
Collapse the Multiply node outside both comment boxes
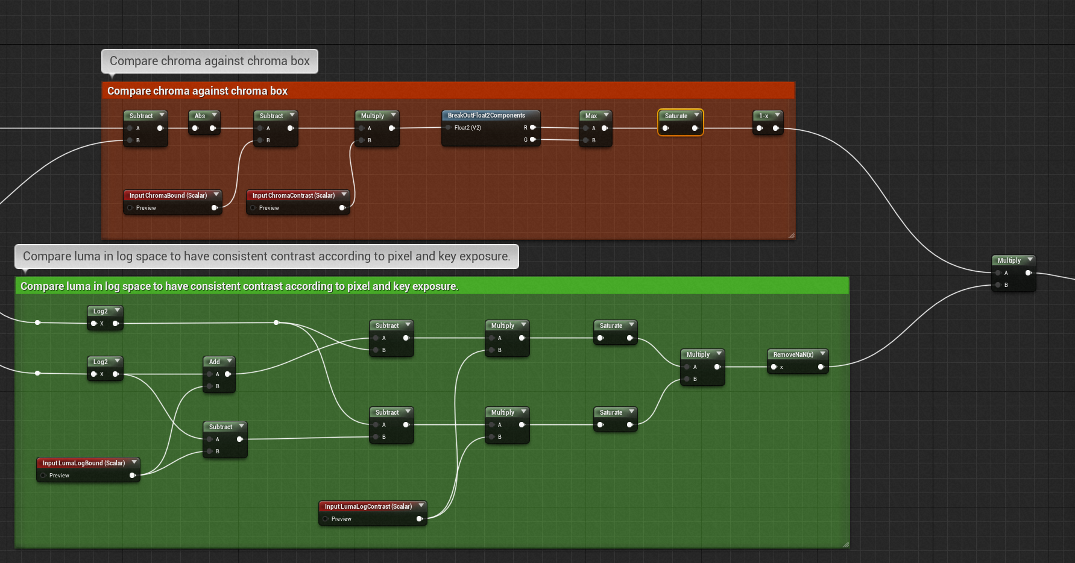point(1030,259)
